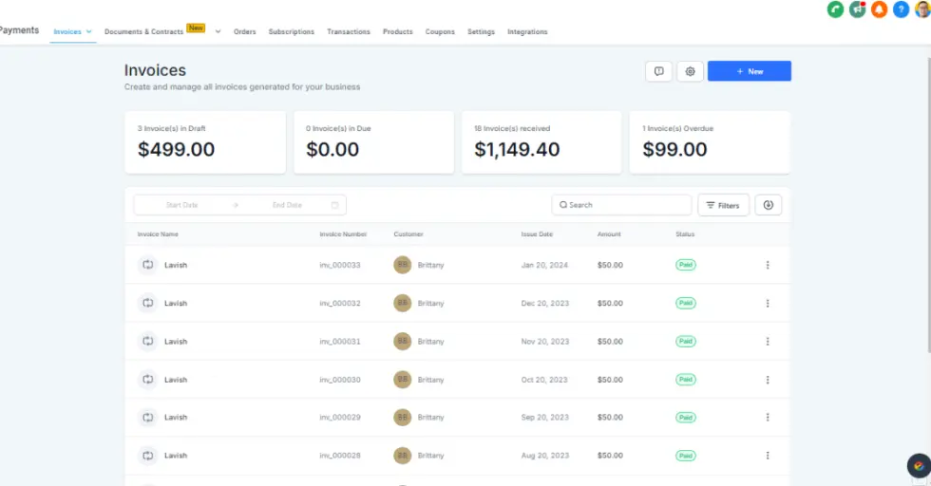Screen dimensions: 931x486
Task: Open the orange notifications bell
Action: pos(880,9)
